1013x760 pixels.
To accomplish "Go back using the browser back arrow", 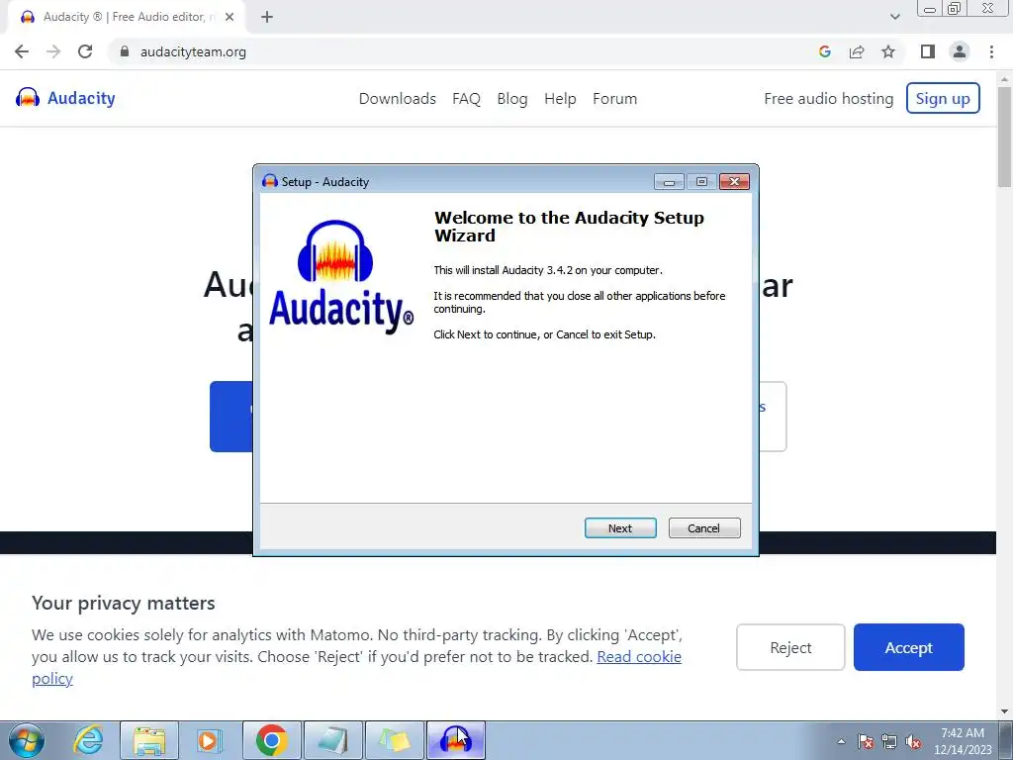I will 22,51.
